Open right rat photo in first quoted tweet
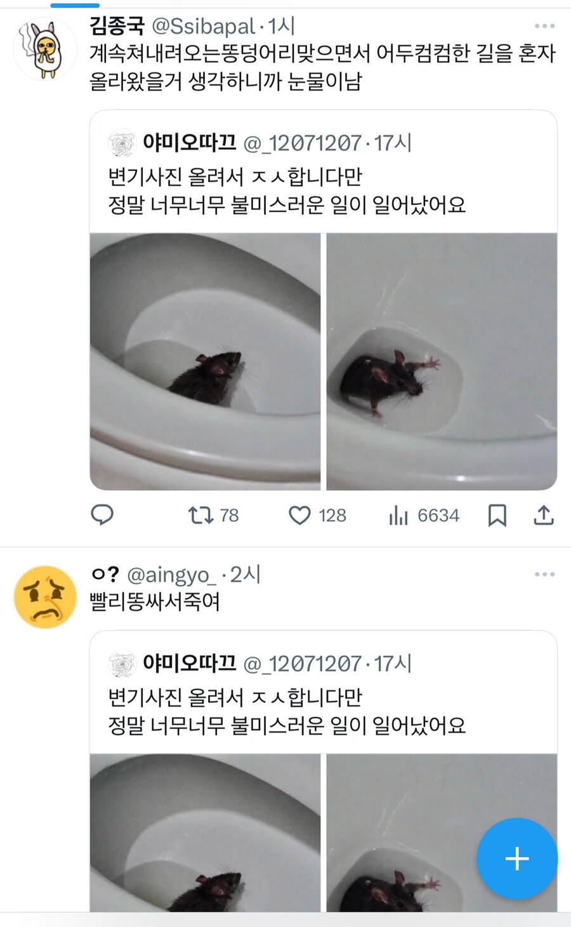Image resolution: width=571 pixels, height=927 pixels. pyautogui.click(x=442, y=361)
